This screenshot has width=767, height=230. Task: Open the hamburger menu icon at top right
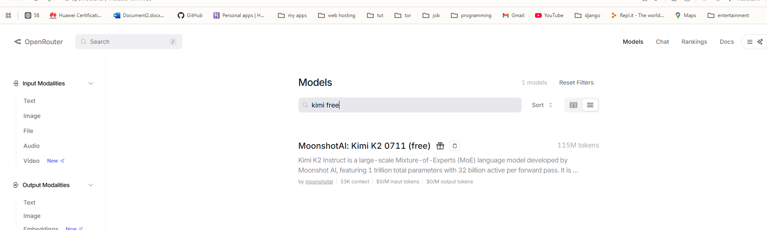click(750, 42)
